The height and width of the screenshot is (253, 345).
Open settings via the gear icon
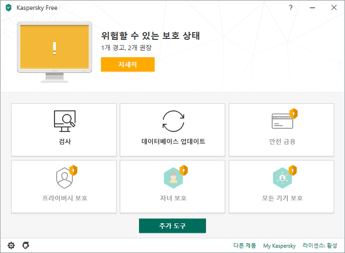11,245
